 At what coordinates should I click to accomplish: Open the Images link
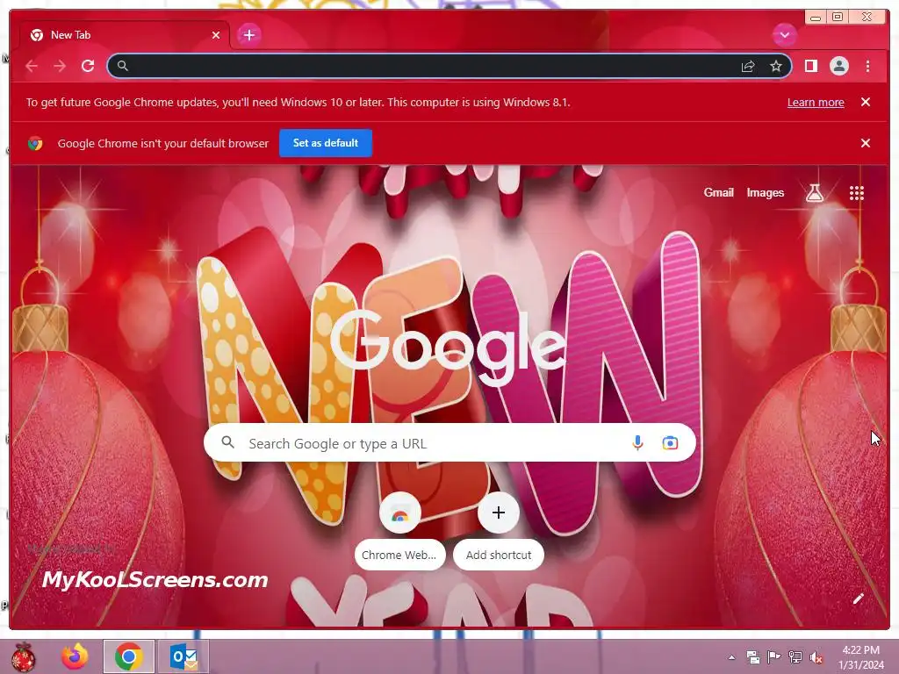point(765,192)
